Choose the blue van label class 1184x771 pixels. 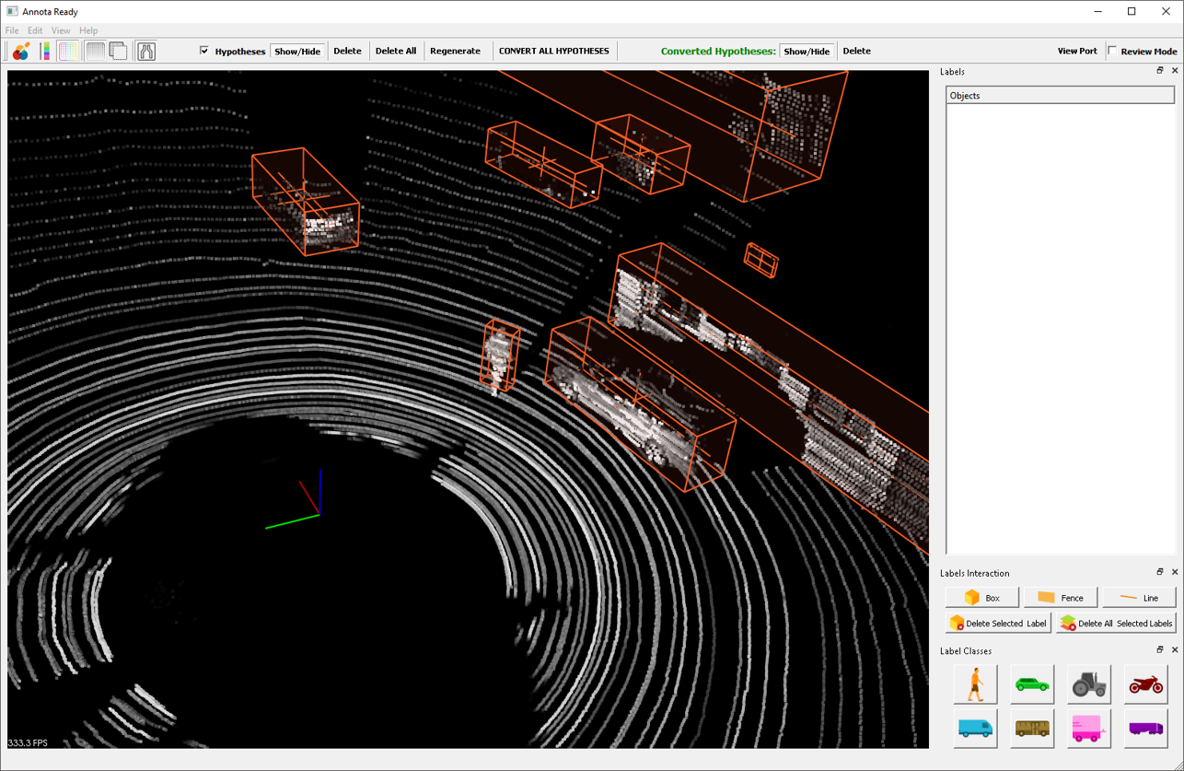pyautogui.click(x=975, y=728)
